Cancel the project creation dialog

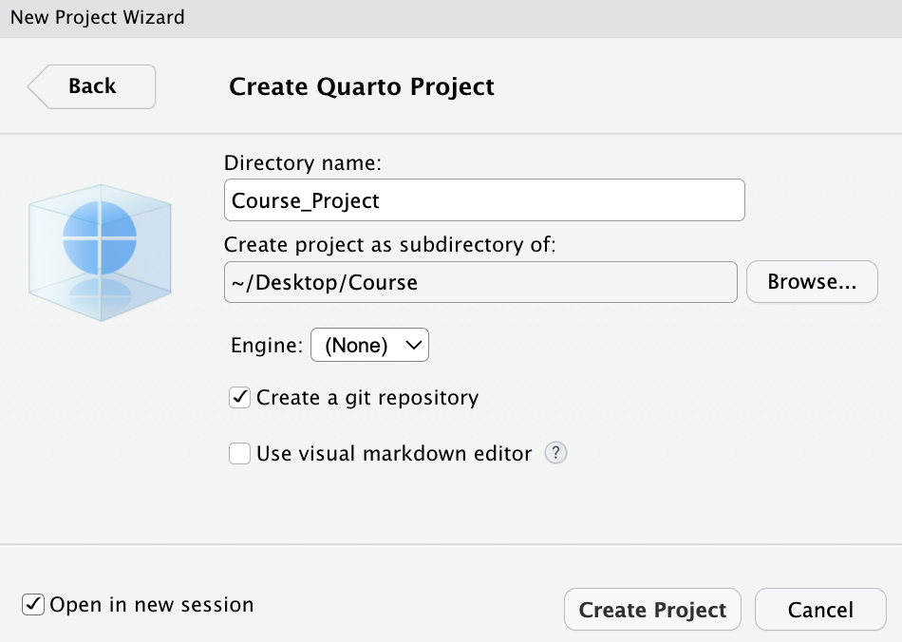click(x=819, y=609)
